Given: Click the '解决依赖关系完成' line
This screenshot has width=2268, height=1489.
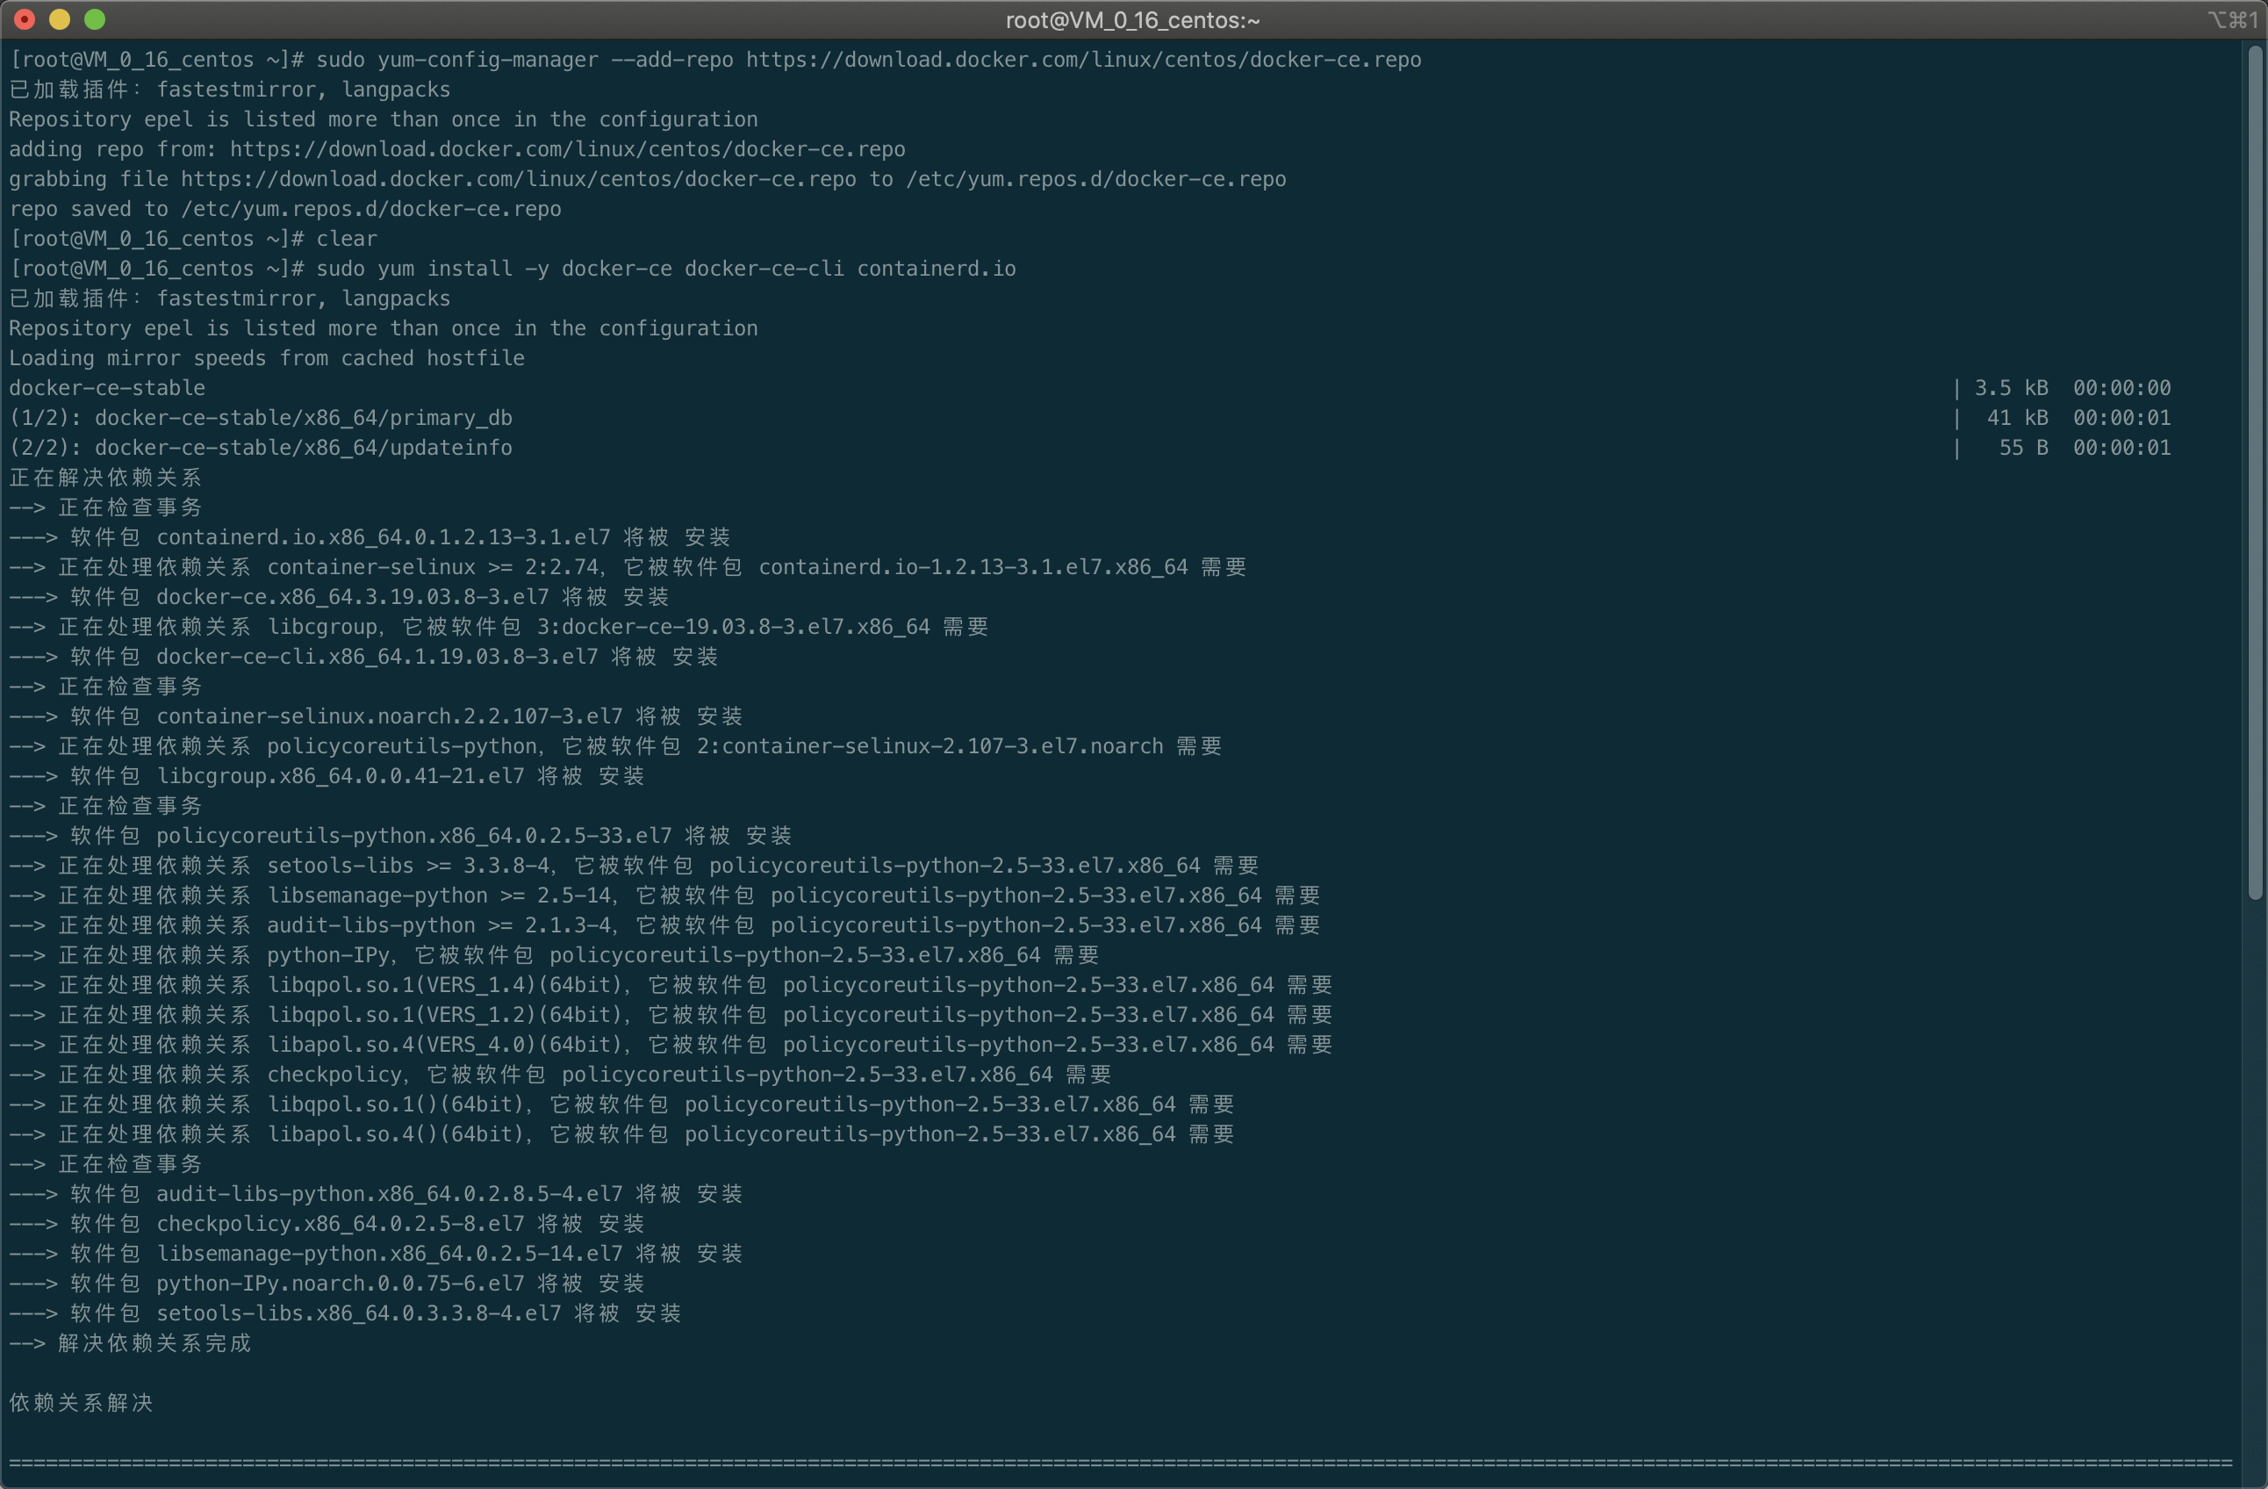Looking at the screenshot, I should pyautogui.click(x=154, y=1343).
